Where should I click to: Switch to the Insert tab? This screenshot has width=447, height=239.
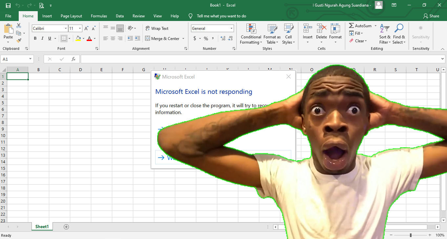[47, 16]
